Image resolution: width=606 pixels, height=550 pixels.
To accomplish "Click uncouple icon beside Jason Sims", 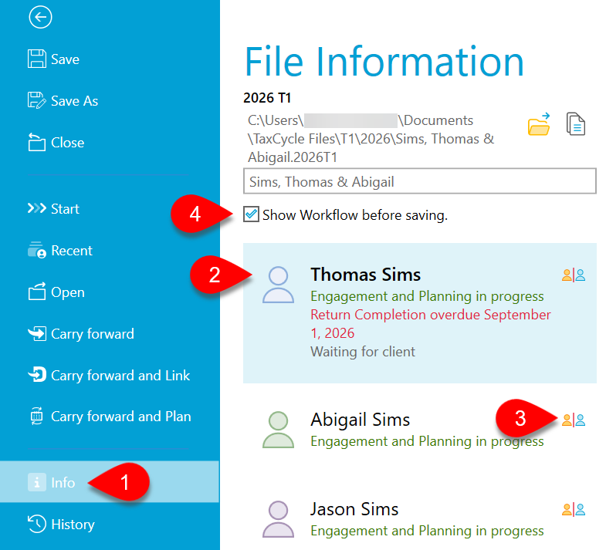I will [x=574, y=510].
